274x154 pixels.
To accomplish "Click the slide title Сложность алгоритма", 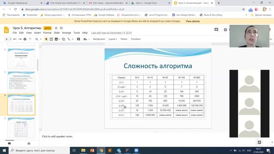I will pyautogui.click(x=158, y=66).
